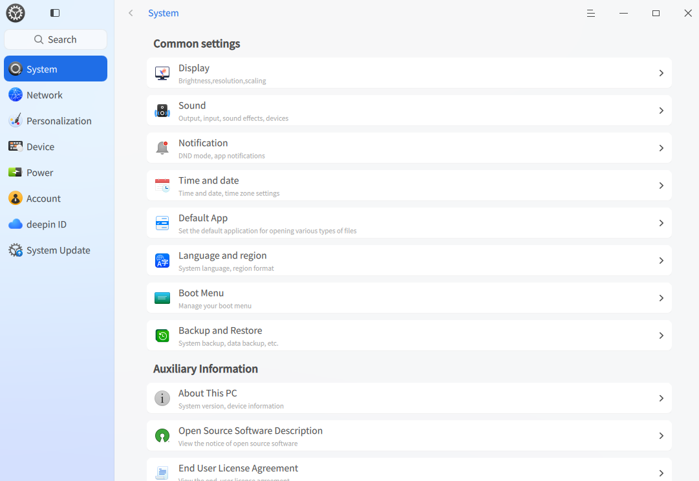Image resolution: width=699 pixels, height=481 pixels.
Task: Expand the Boot Menu chevron
Action: point(661,298)
